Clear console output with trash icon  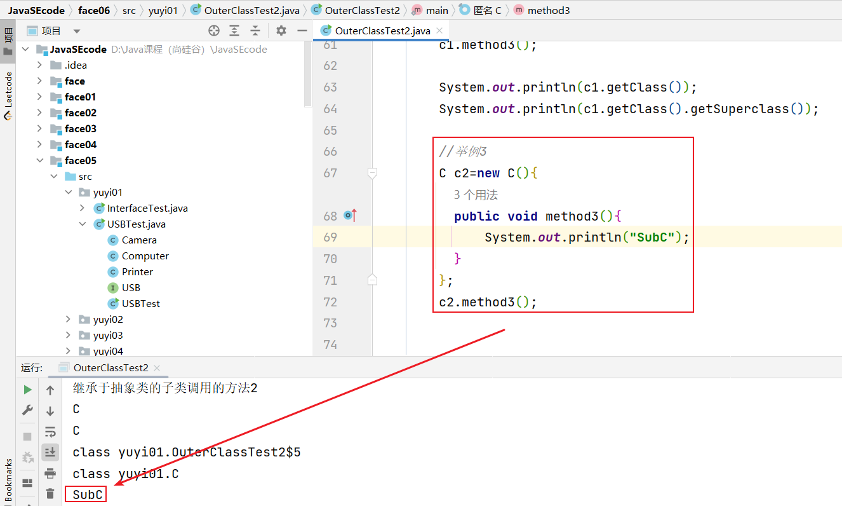tap(50, 493)
